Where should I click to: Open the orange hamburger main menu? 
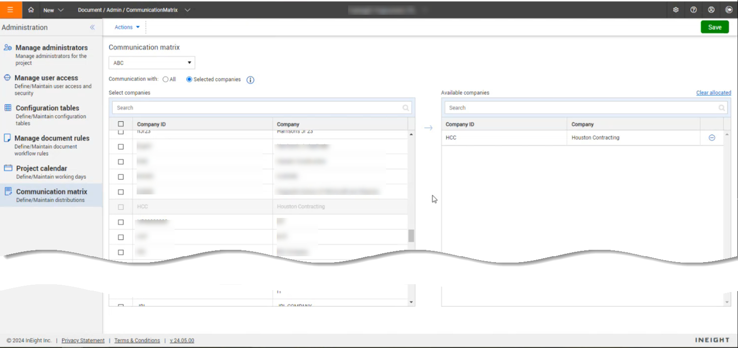coord(10,10)
